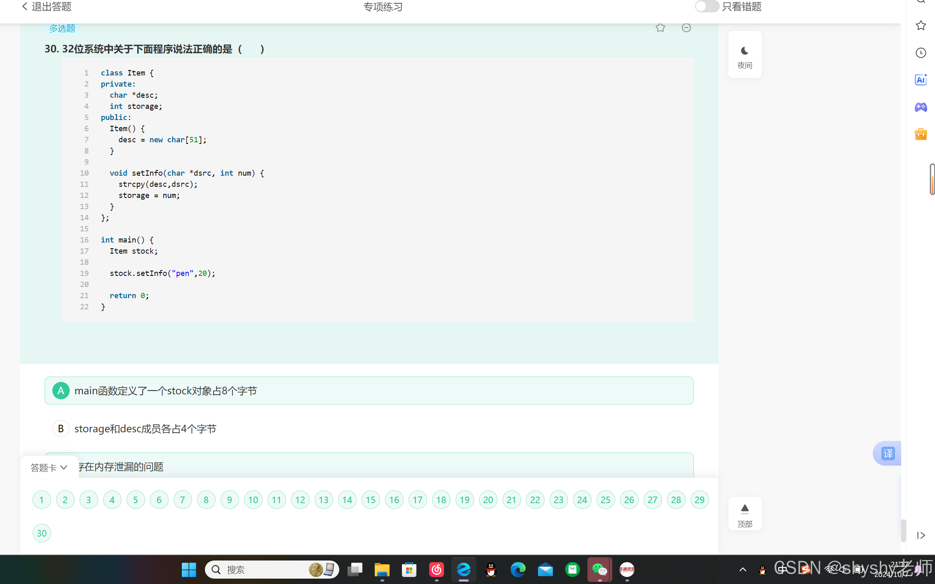Show hidden system tray icons
The width and height of the screenshot is (935, 584).
coord(742,570)
